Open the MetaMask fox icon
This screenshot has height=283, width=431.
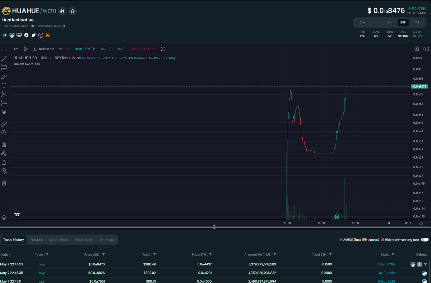pos(48,35)
